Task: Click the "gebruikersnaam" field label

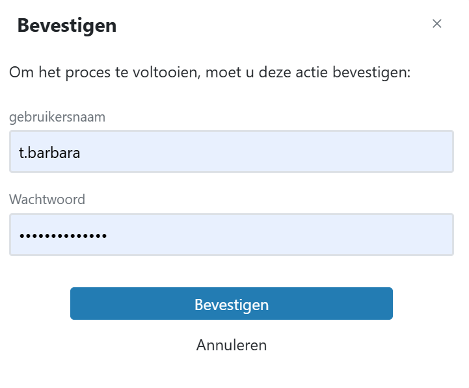Action: click(57, 117)
